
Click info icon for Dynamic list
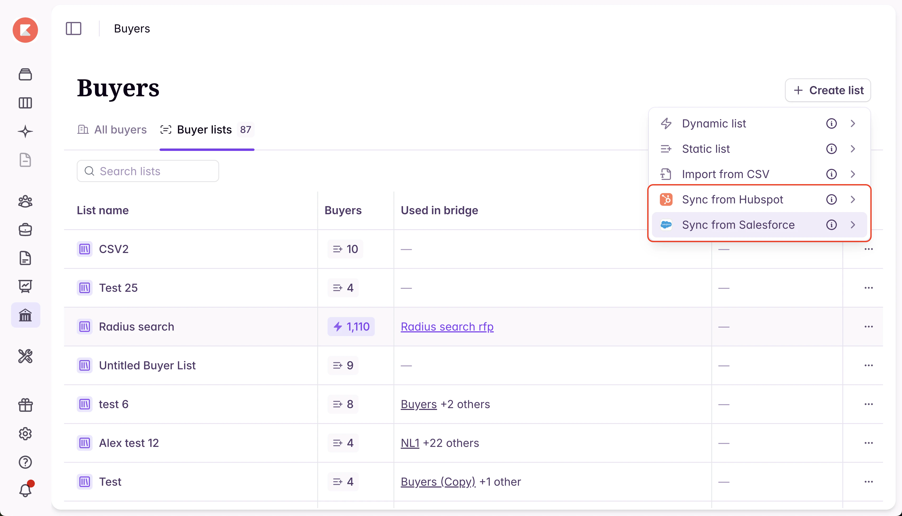coord(831,124)
